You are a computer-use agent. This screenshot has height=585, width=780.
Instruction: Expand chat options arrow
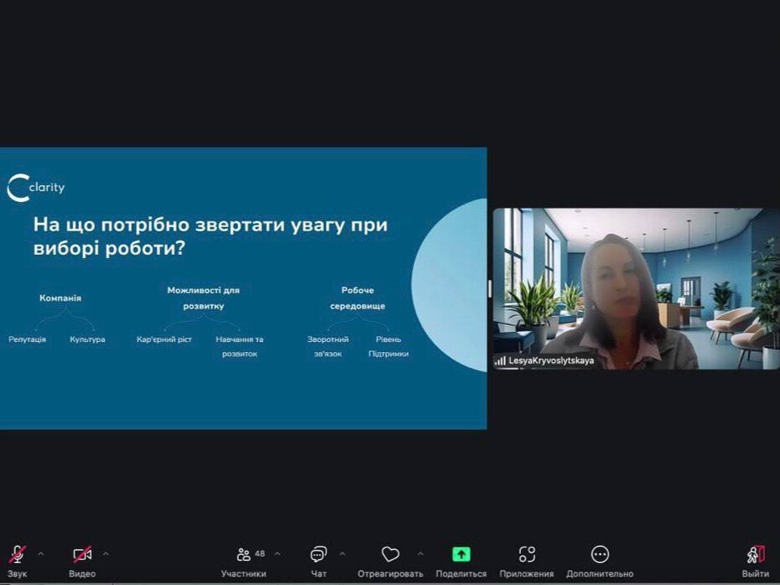click(x=342, y=553)
